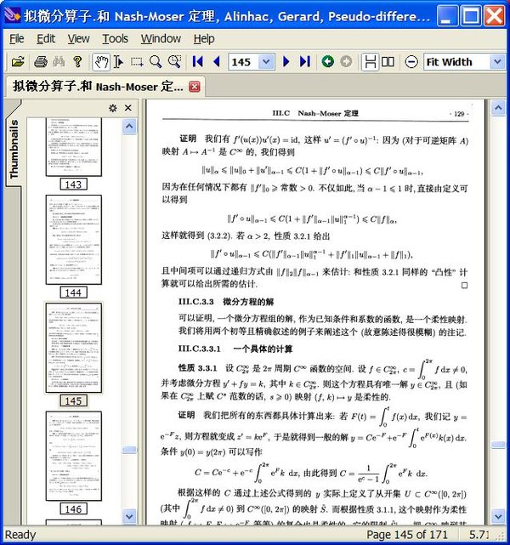510x545 pixels.
Task: Go back with the green arrow
Action: pyautogui.click(x=327, y=62)
